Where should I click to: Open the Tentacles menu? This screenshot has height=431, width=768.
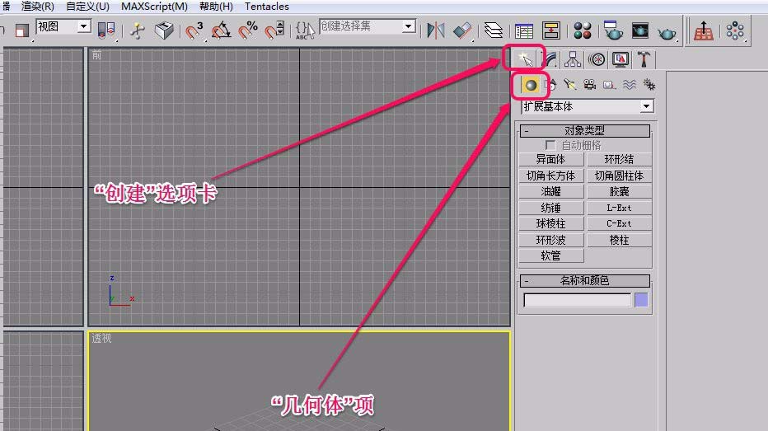267,7
